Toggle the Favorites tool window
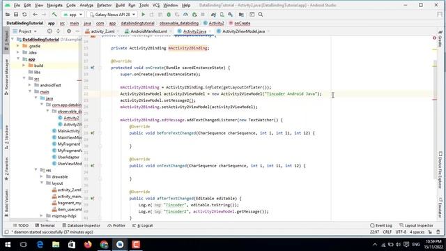446x251 pixels. click(x=6, y=169)
